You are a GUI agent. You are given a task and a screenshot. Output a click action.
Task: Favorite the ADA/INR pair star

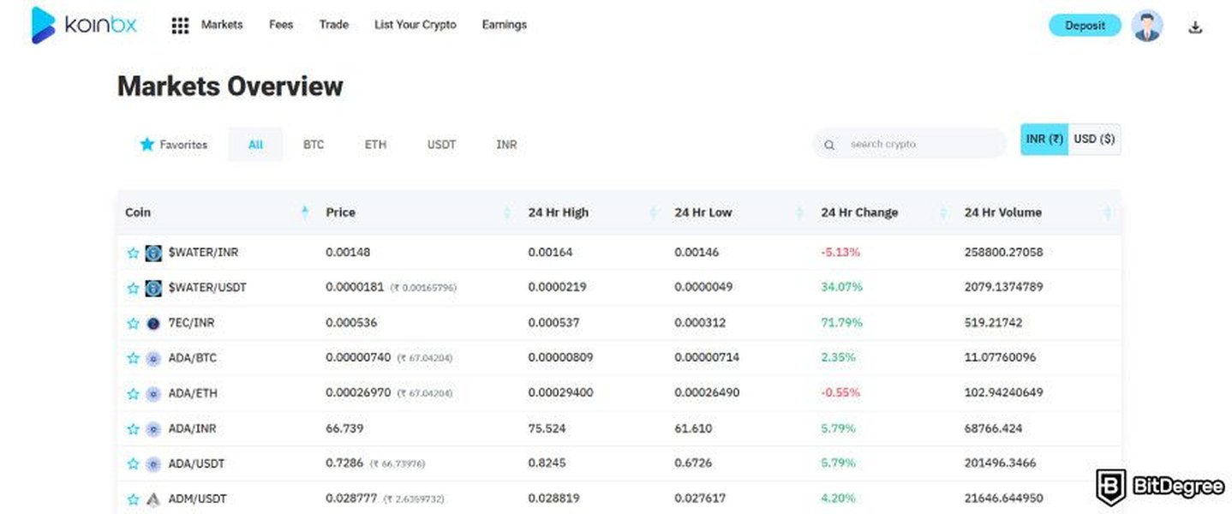click(x=133, y=429)
